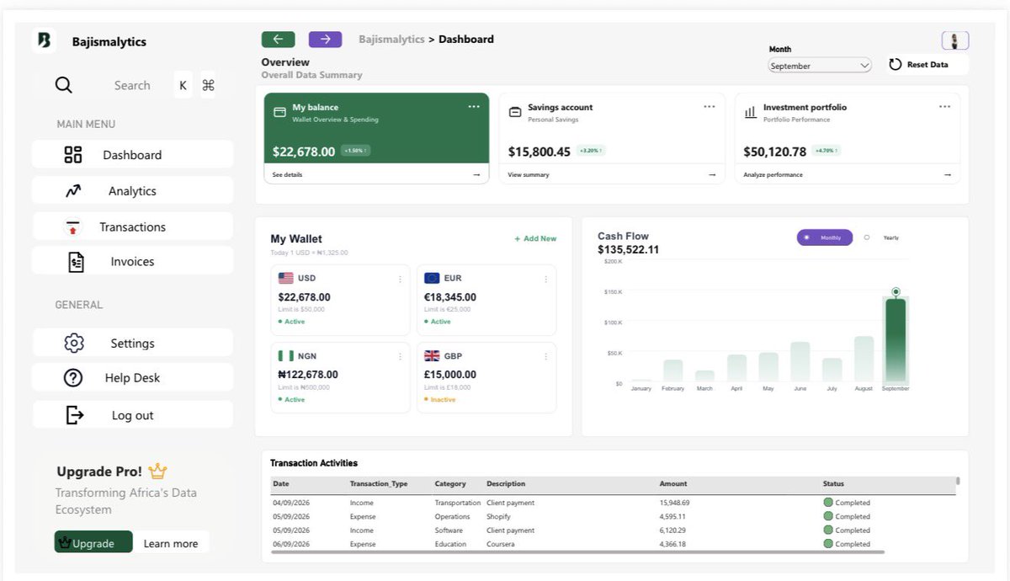Click the Inactive status under GBP
The image size is (1010, 581).
(439, 400)
